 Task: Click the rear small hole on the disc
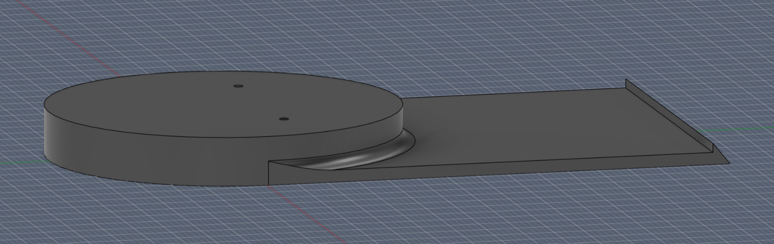pos(238,86)
